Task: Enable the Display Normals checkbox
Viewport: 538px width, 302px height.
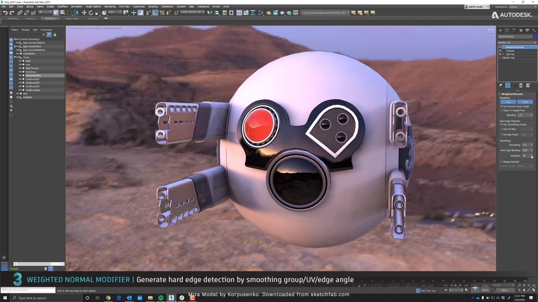Action: tap(501, 162)
